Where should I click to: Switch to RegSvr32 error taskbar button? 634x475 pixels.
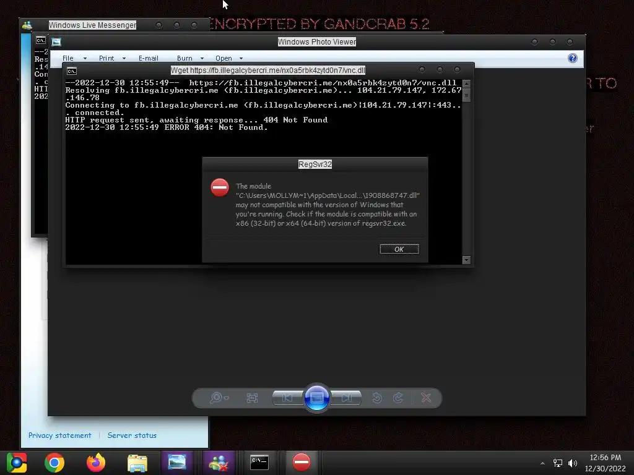302,463
